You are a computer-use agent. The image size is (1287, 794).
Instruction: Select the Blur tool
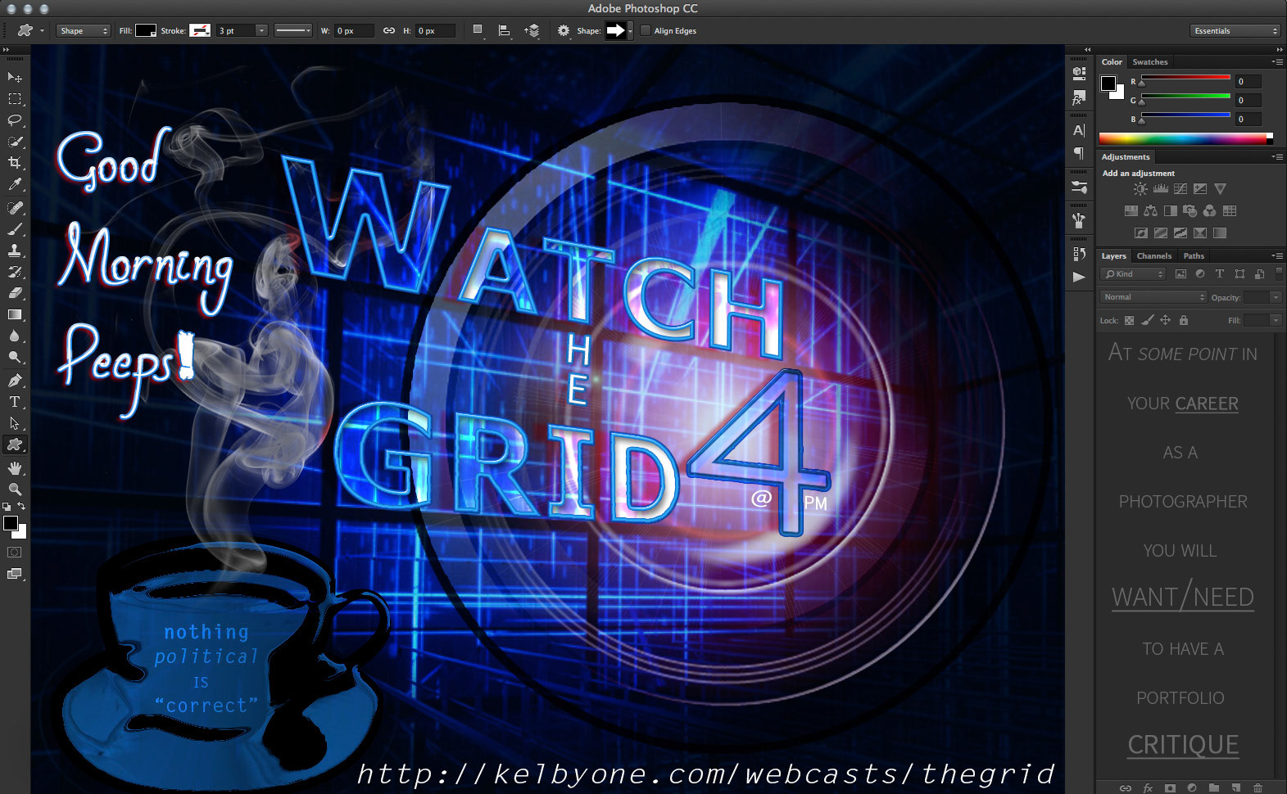point(15,336)
